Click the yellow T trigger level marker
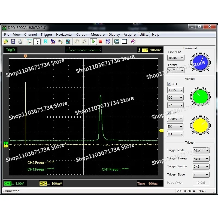Image resolution: width=218 pixels, height=218 pixels. tap(161, 131)
